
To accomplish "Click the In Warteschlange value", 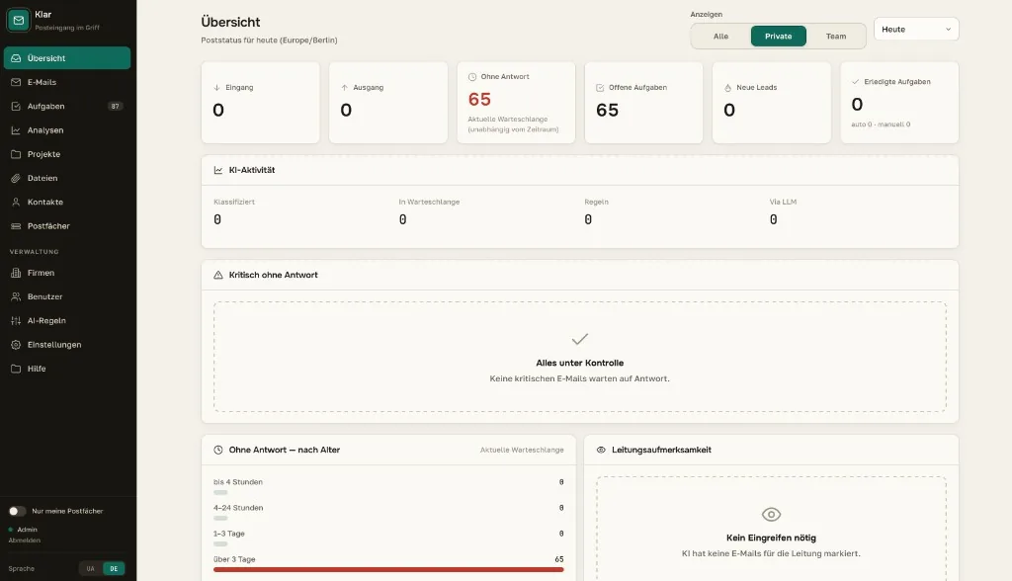I will click(x=403, y=219).
